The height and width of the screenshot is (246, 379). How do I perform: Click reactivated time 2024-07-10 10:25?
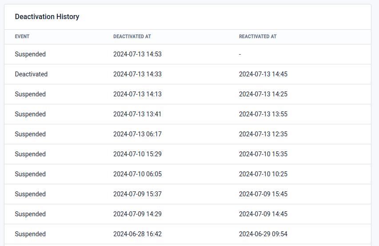tap(263, 174)
